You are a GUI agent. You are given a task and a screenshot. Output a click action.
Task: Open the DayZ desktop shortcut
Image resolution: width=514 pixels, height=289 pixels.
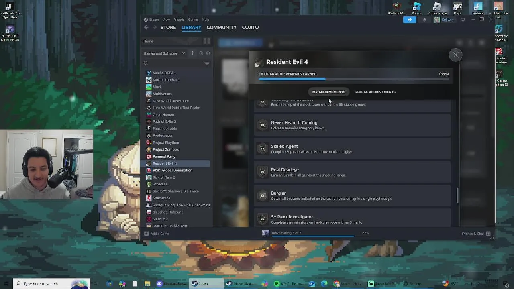(x=457, y=9)
